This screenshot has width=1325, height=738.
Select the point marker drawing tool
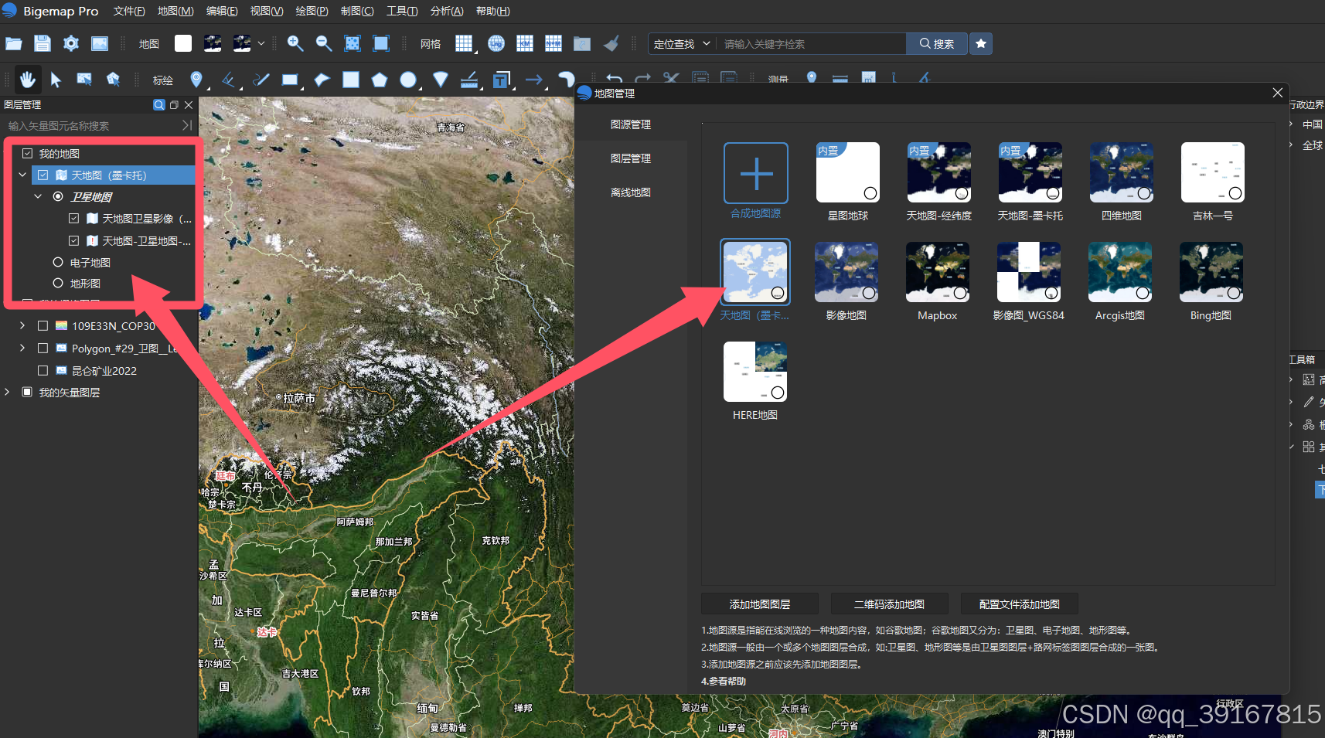tap(196, 80)
